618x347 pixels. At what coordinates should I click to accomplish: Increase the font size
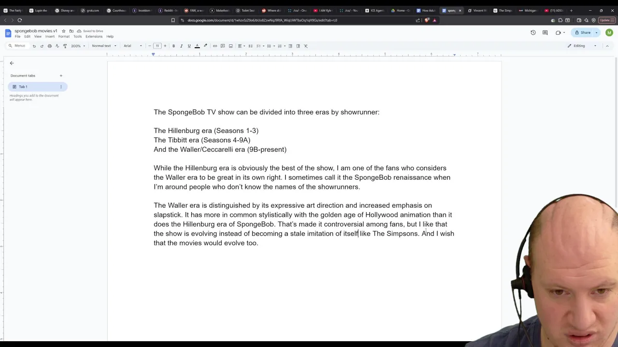165,46
